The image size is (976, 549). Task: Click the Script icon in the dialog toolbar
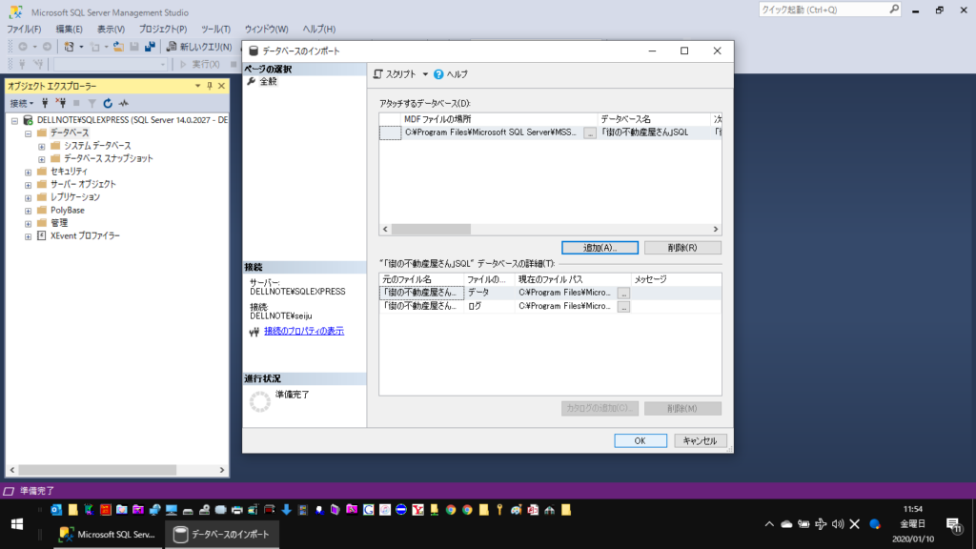point(377,74)
